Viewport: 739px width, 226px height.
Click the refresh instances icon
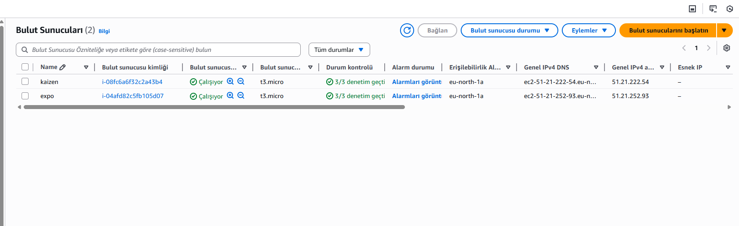[407, 30]
